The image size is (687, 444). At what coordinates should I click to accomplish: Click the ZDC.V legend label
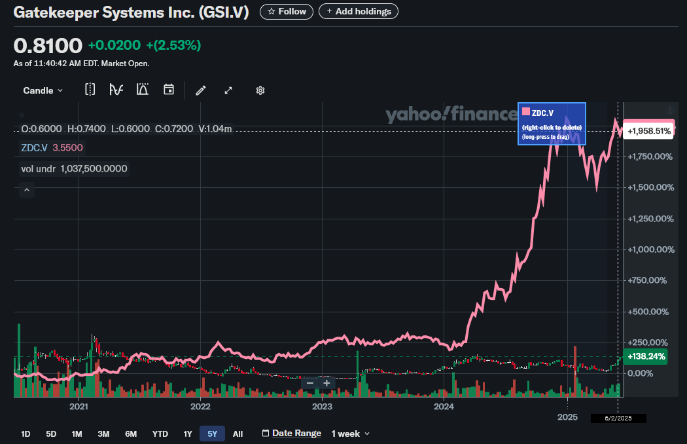[34, 148]
